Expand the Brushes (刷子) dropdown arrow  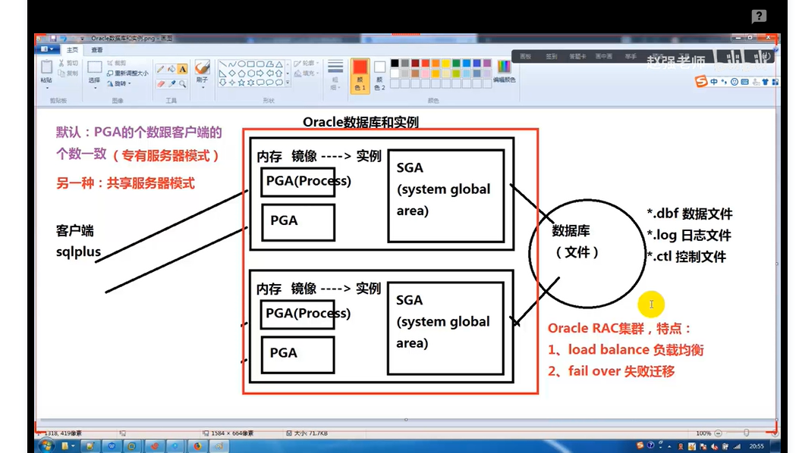point(203,88)
